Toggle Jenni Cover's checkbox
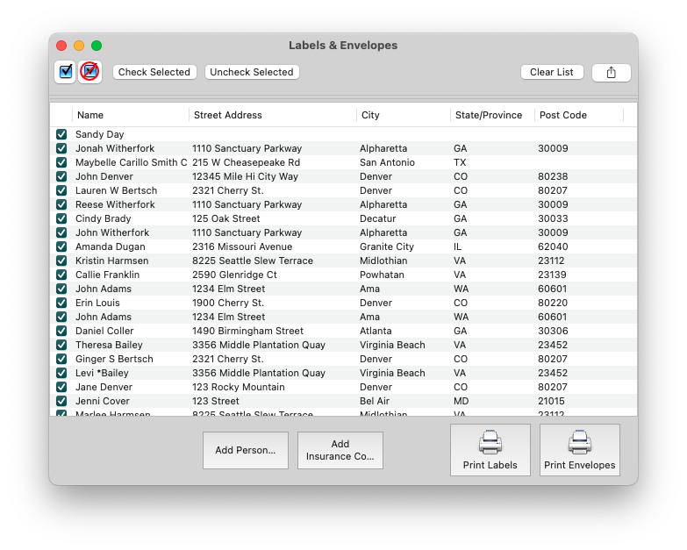The image size is (687, 550). [61, 401]
